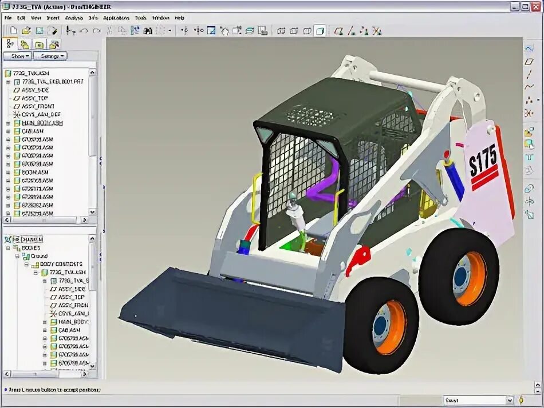Open the Find tool binoculars icon
The width and height of the screenshot is (544, 408).
[148, 31]
